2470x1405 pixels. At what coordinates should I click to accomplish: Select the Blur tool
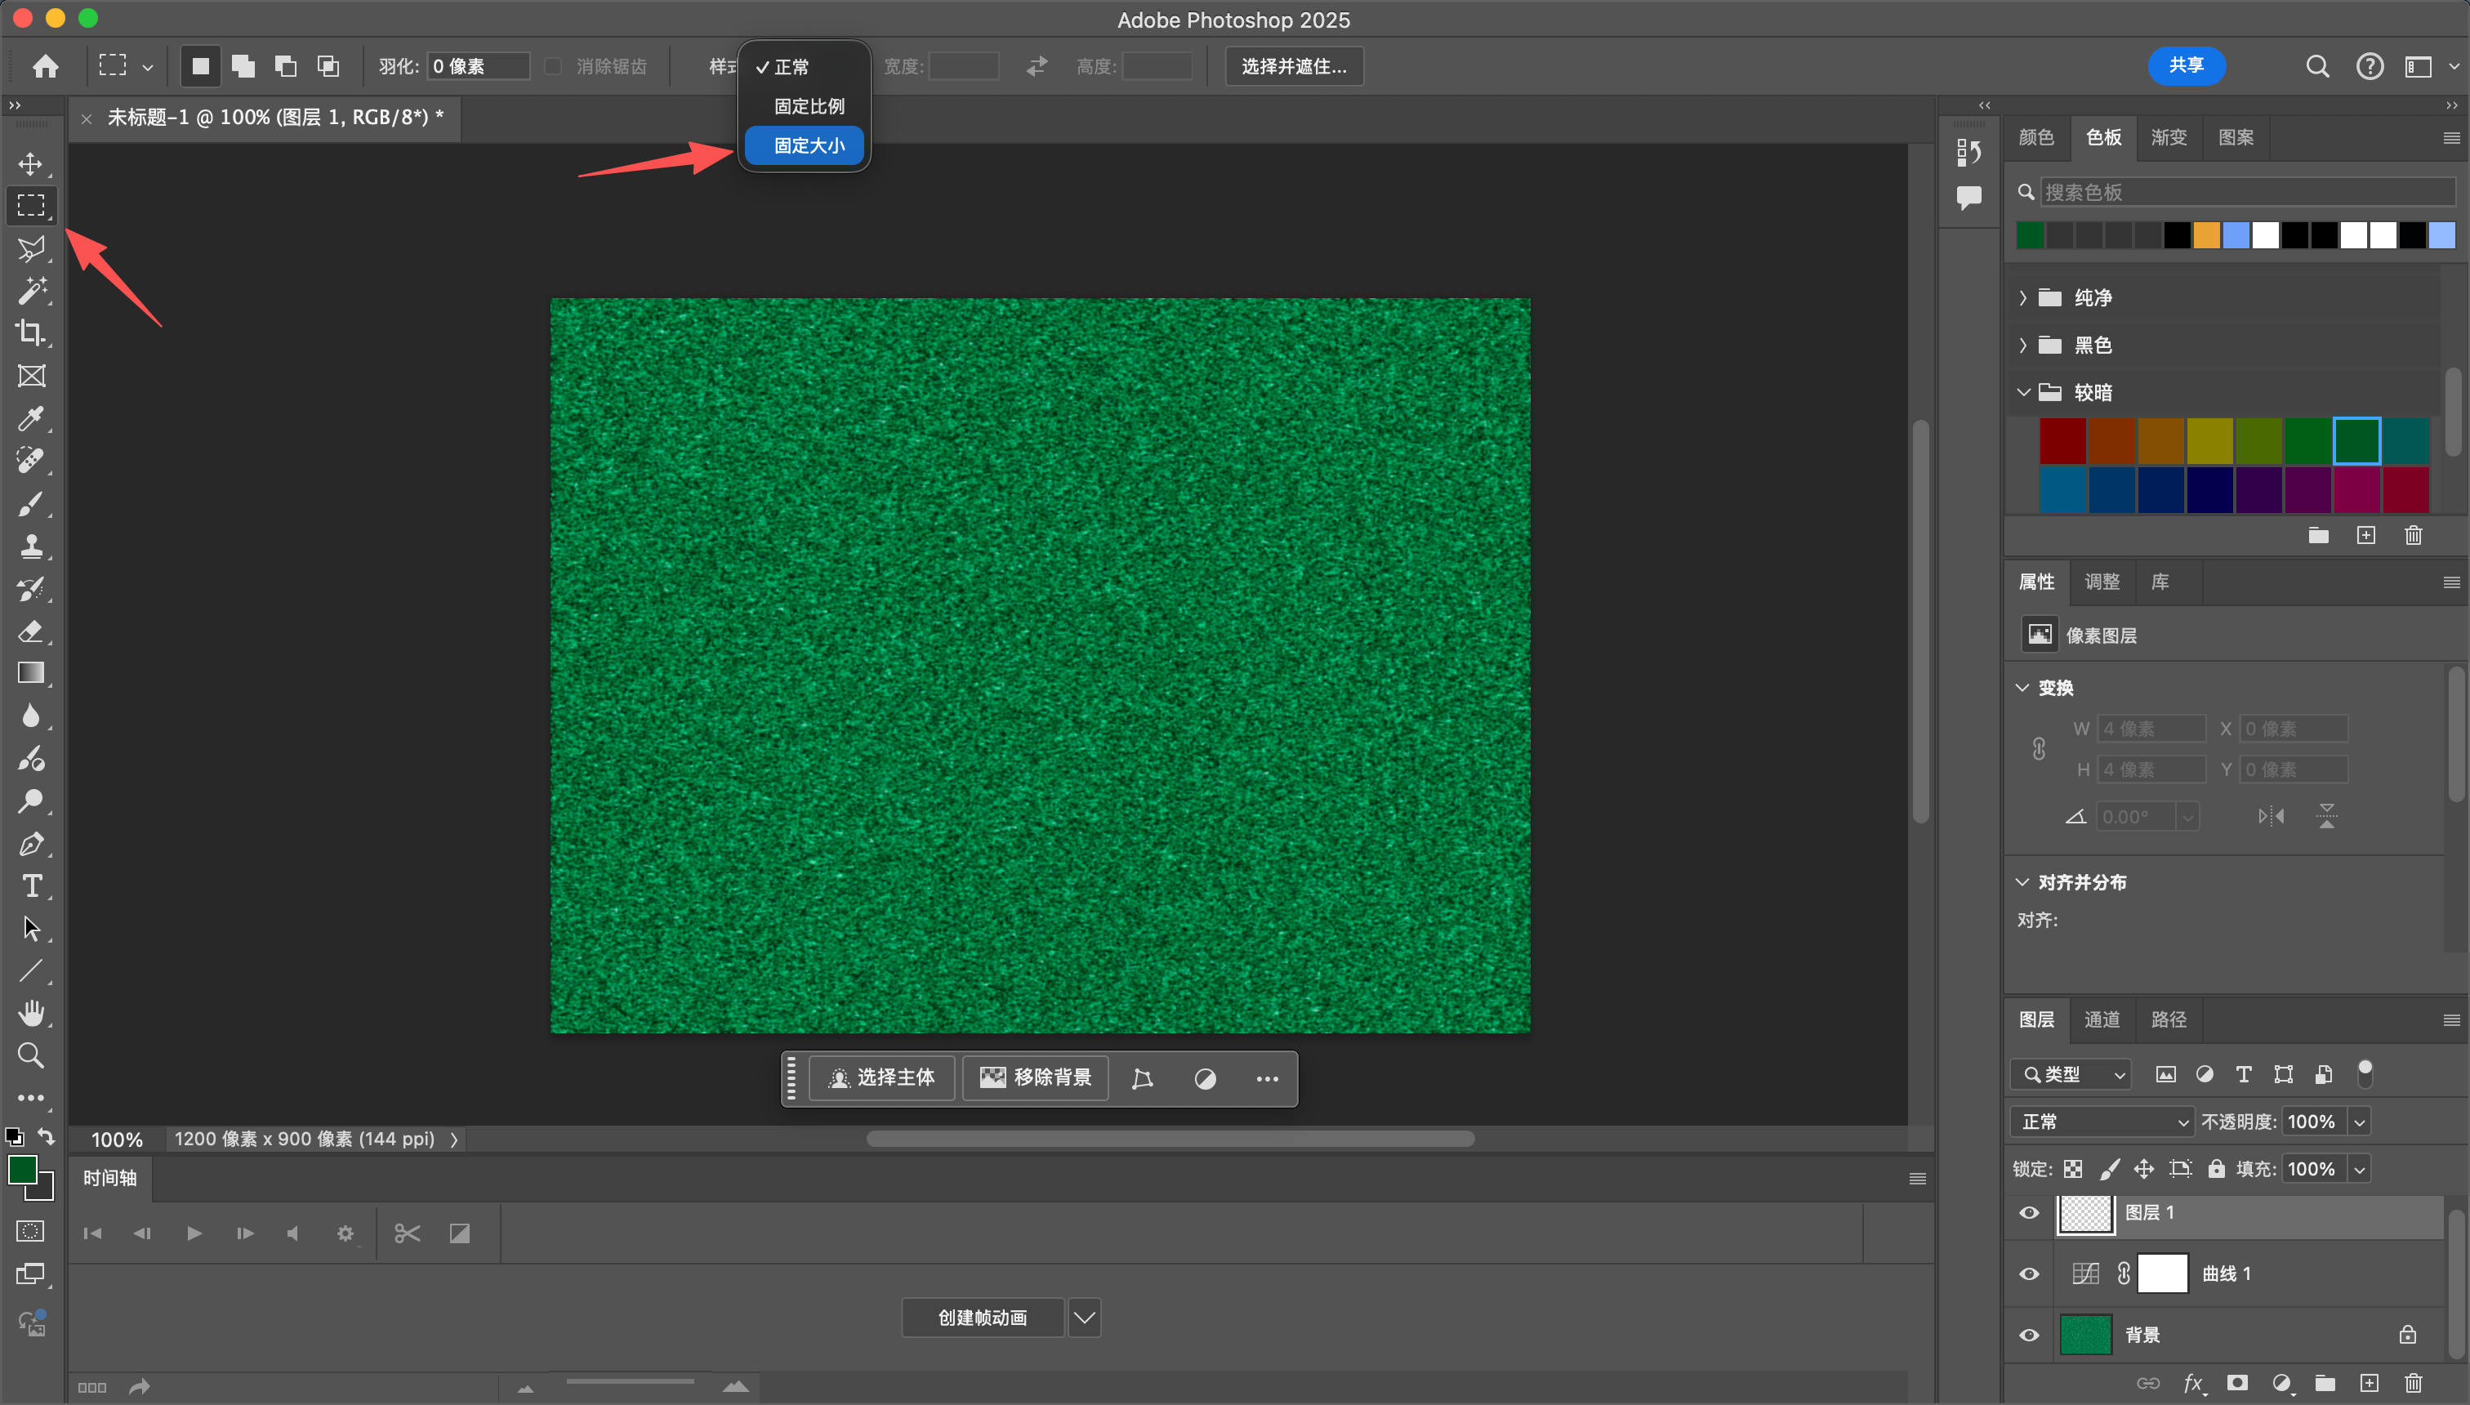[x=31, y=715]
